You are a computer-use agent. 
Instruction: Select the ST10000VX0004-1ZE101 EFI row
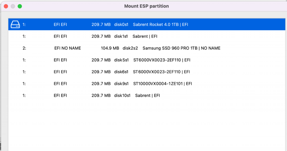click(162, 84)
